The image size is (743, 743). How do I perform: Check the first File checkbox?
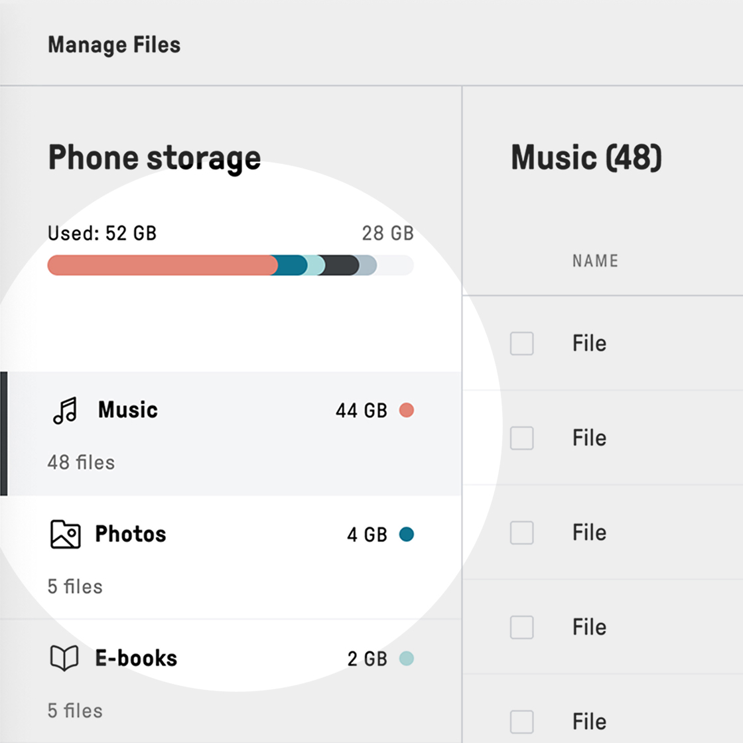(x=521, y=344)
